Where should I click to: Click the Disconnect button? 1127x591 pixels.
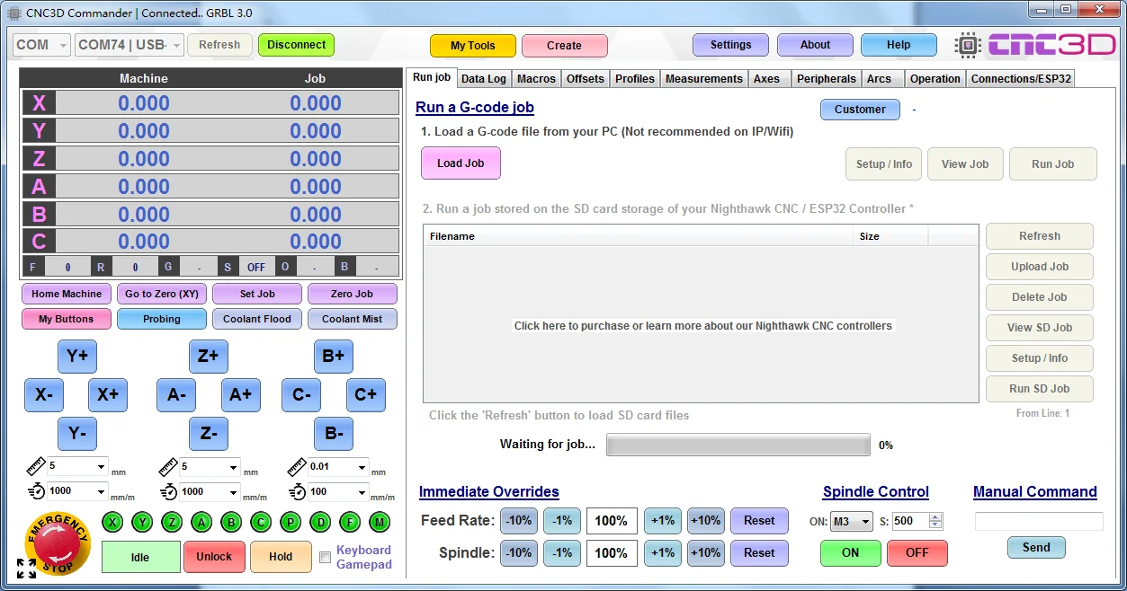point(297,45)
